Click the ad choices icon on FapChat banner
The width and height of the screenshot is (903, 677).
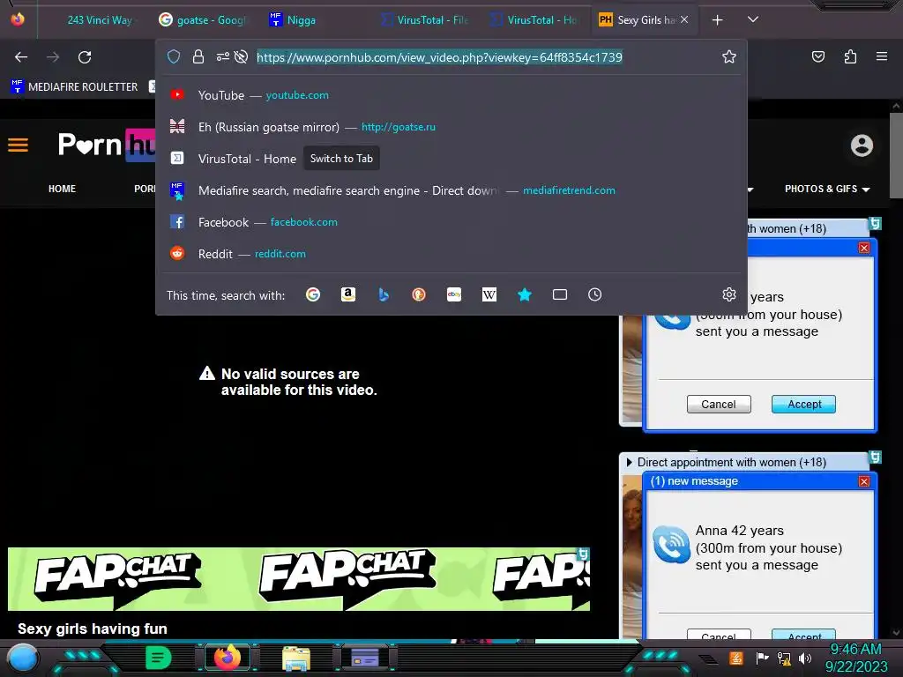coord(584,554)
